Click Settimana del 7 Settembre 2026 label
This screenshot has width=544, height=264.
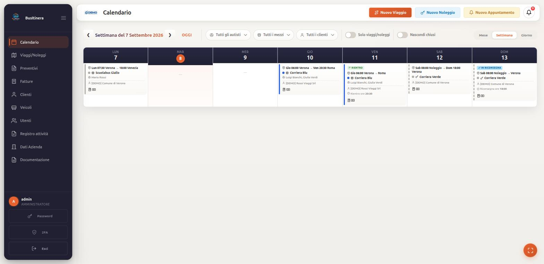[129, 35]
